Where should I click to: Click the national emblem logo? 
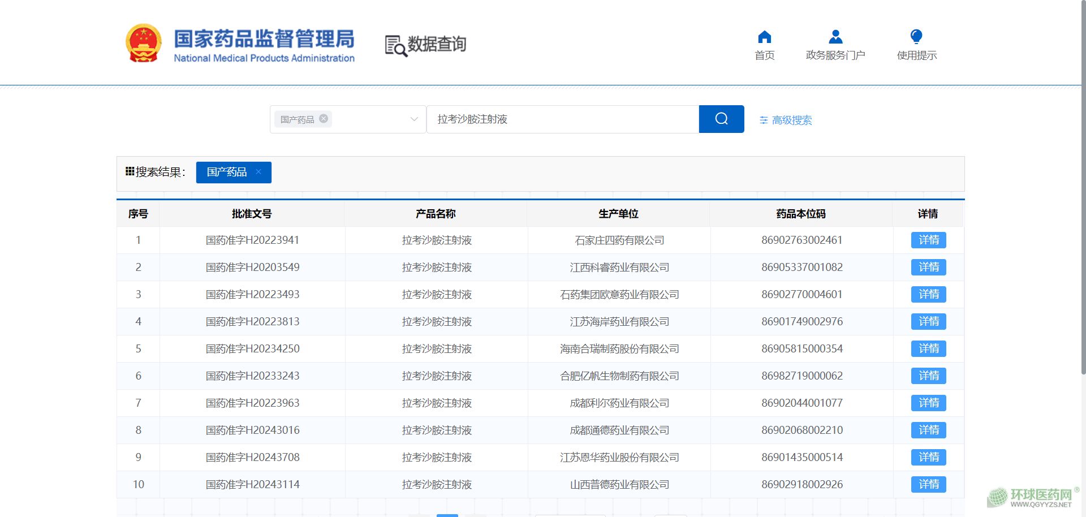[x=143, y=44]
